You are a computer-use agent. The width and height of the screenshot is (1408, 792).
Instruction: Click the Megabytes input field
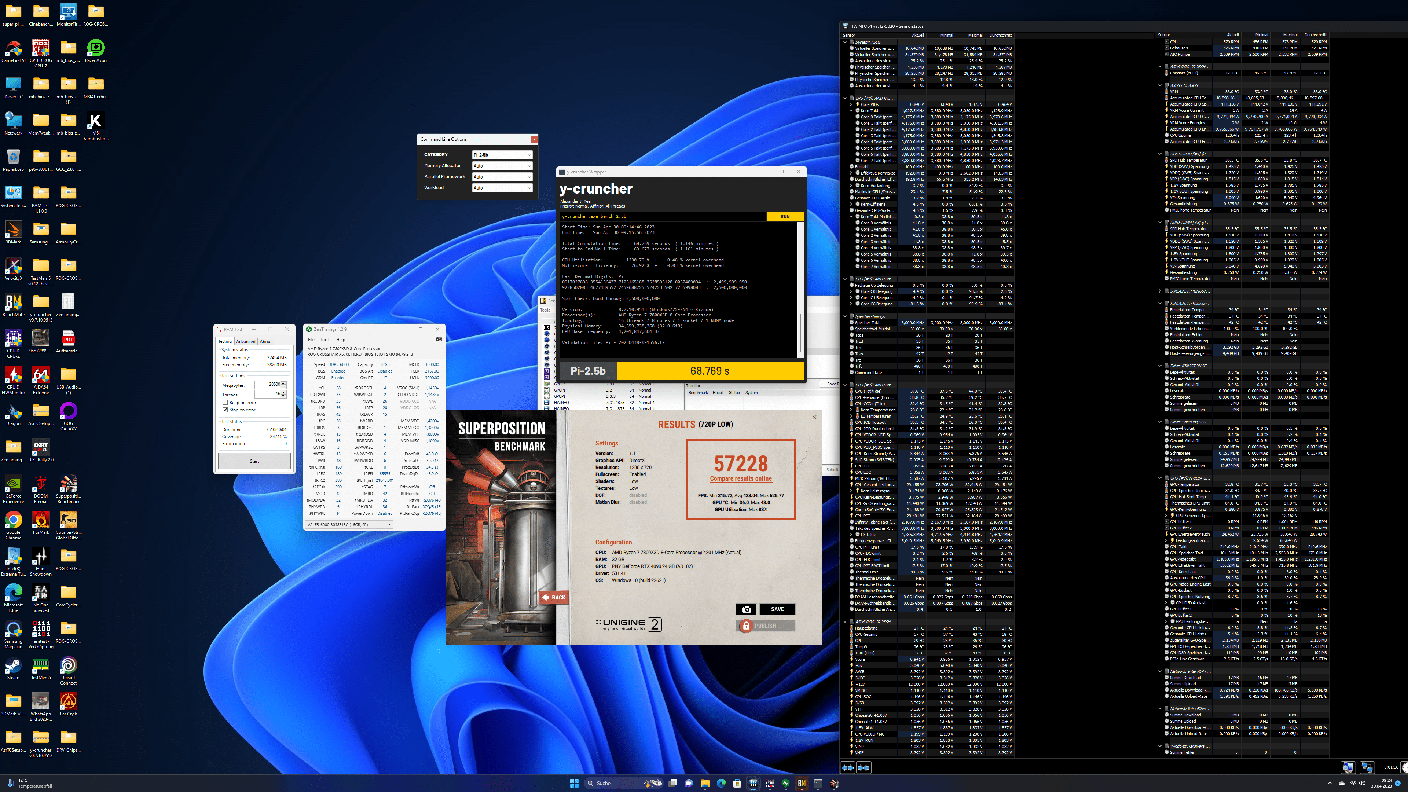[267, 384]
